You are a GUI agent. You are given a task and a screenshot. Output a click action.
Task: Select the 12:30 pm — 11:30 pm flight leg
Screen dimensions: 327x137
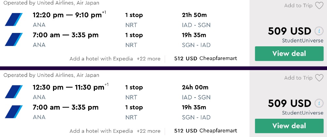click(x=68, y=87)
